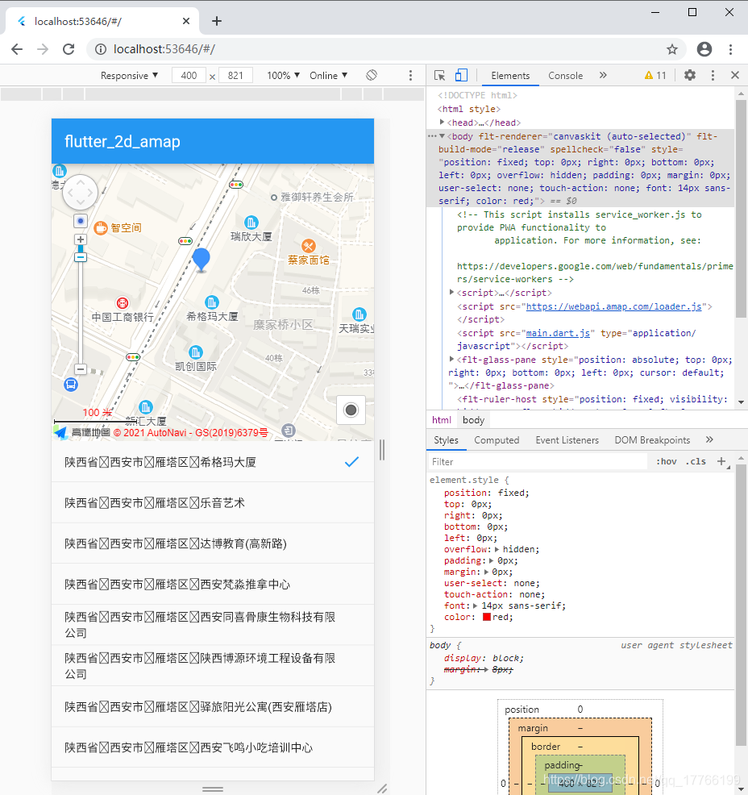748x795 pixels.
Task: Select the 西安梵淼推拿中心 address row
Action: coord(213,584)
